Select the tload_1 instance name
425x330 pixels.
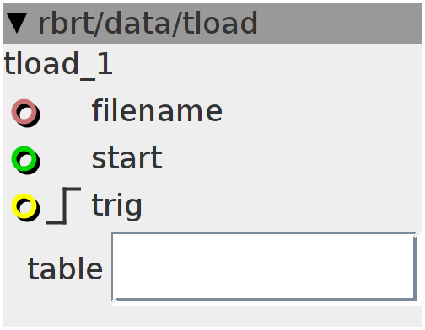pos(58,65)
